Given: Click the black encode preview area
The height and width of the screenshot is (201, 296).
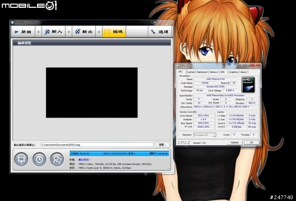Looking at the screenshot, I should point(92,93).
